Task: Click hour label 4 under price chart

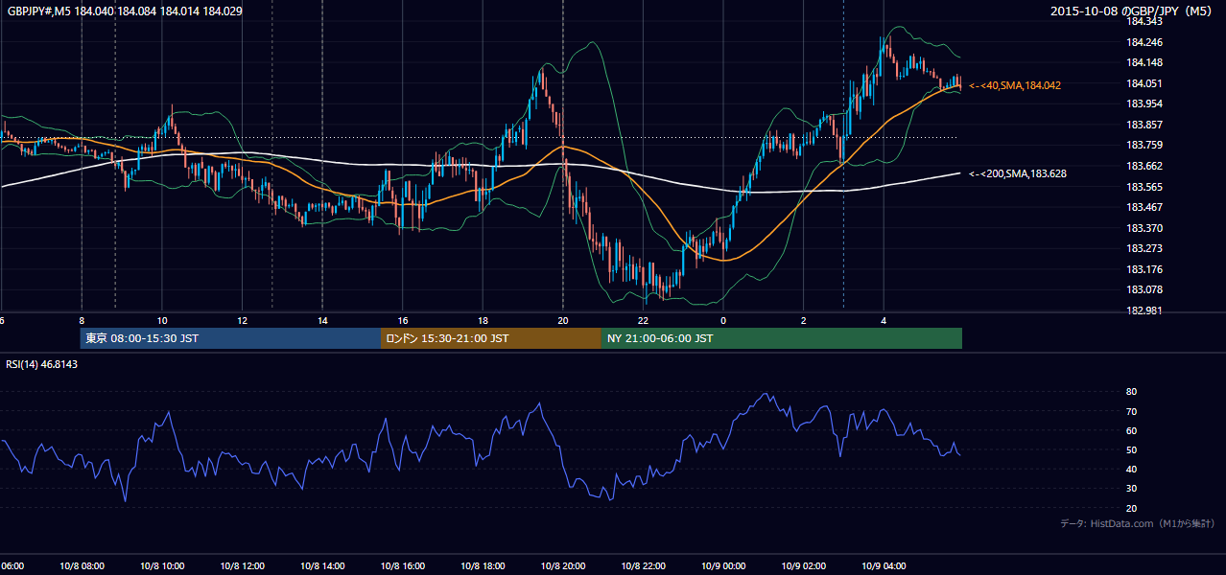Action: coord(884,321)
